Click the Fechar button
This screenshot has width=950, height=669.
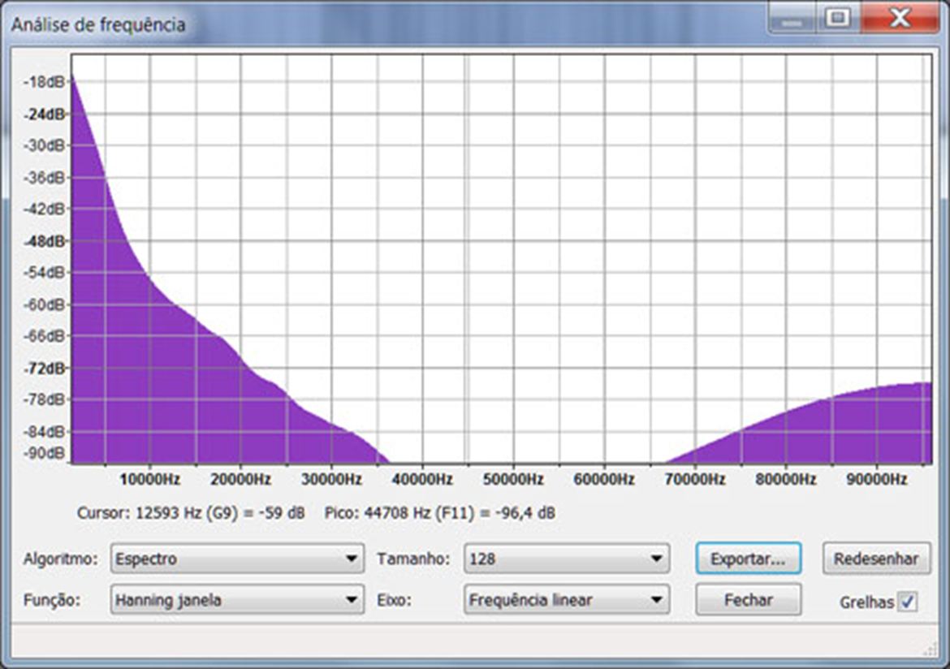point(748,600)
